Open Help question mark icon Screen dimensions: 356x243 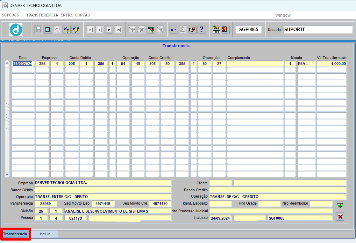[x=201, y=29]
